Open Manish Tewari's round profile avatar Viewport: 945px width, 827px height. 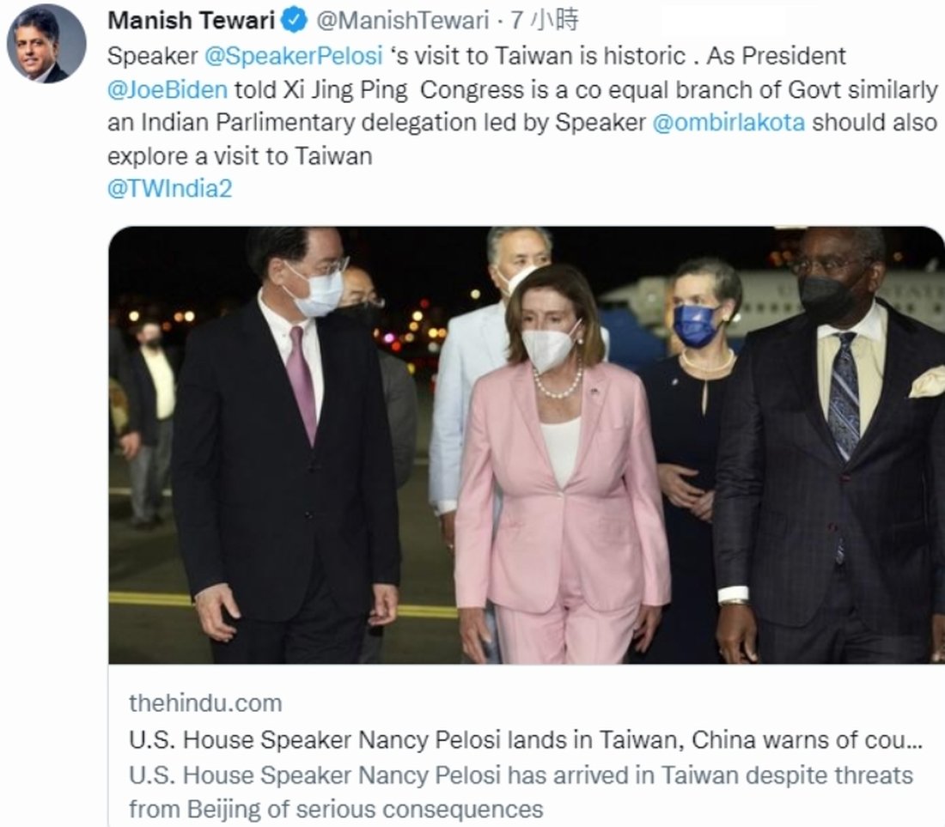point(46,44)
